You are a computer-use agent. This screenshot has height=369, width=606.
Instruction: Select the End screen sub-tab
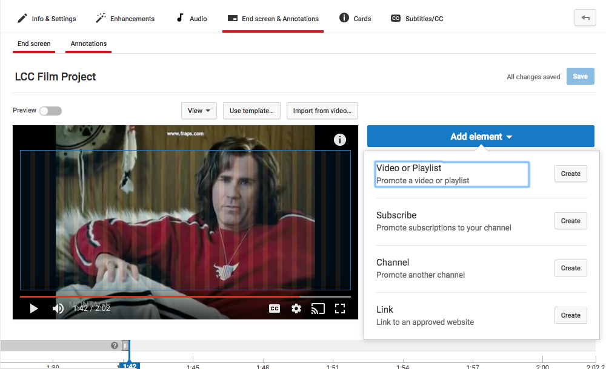[x=34, y=44]
